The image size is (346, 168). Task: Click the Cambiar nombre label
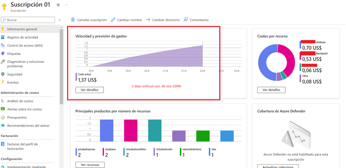pos(130,20)
